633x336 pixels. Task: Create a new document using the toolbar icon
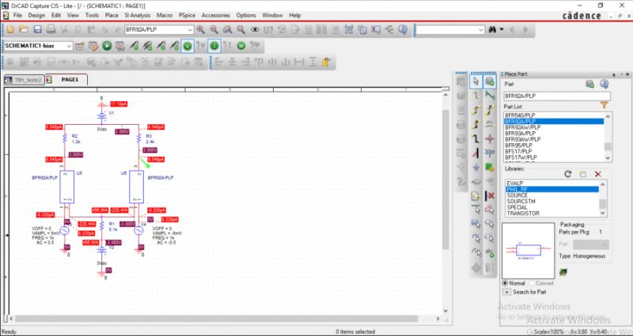[x=10, y=29]
